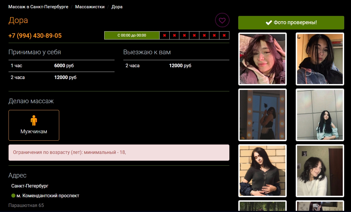
Task: Click the first red X in the schedule row
Action: click(x=164, y=35)
